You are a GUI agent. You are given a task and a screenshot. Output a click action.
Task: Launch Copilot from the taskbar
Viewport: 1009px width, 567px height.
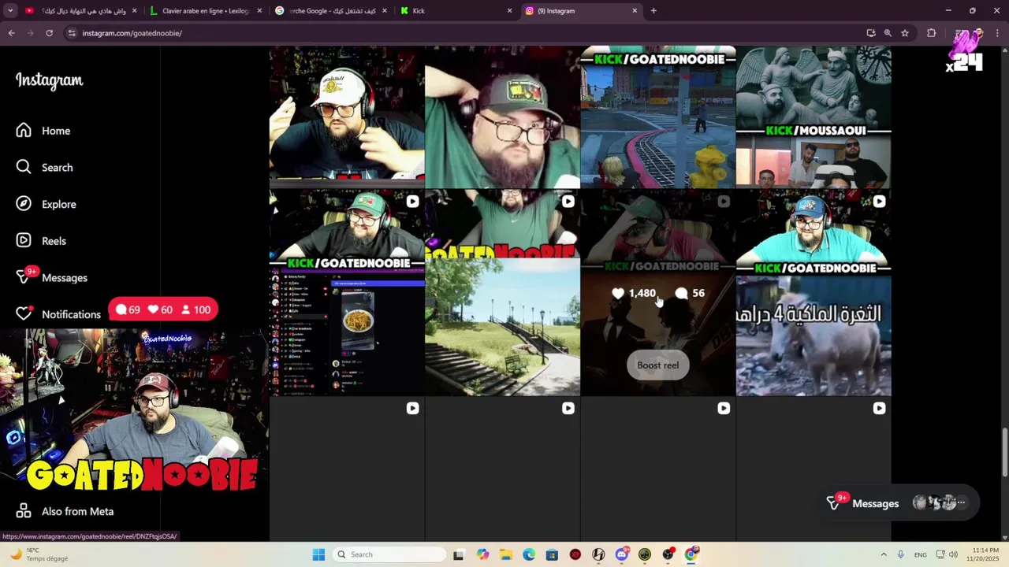[482, 554]
